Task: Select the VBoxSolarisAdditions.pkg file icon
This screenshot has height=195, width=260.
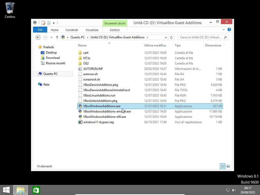Action: coord(80,101)
